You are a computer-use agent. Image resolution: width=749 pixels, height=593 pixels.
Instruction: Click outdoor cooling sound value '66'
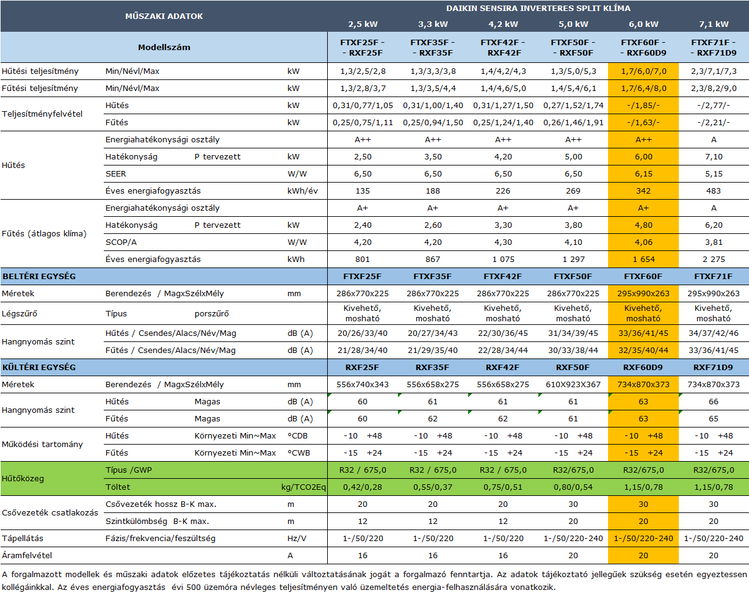[x=714, y=401]
